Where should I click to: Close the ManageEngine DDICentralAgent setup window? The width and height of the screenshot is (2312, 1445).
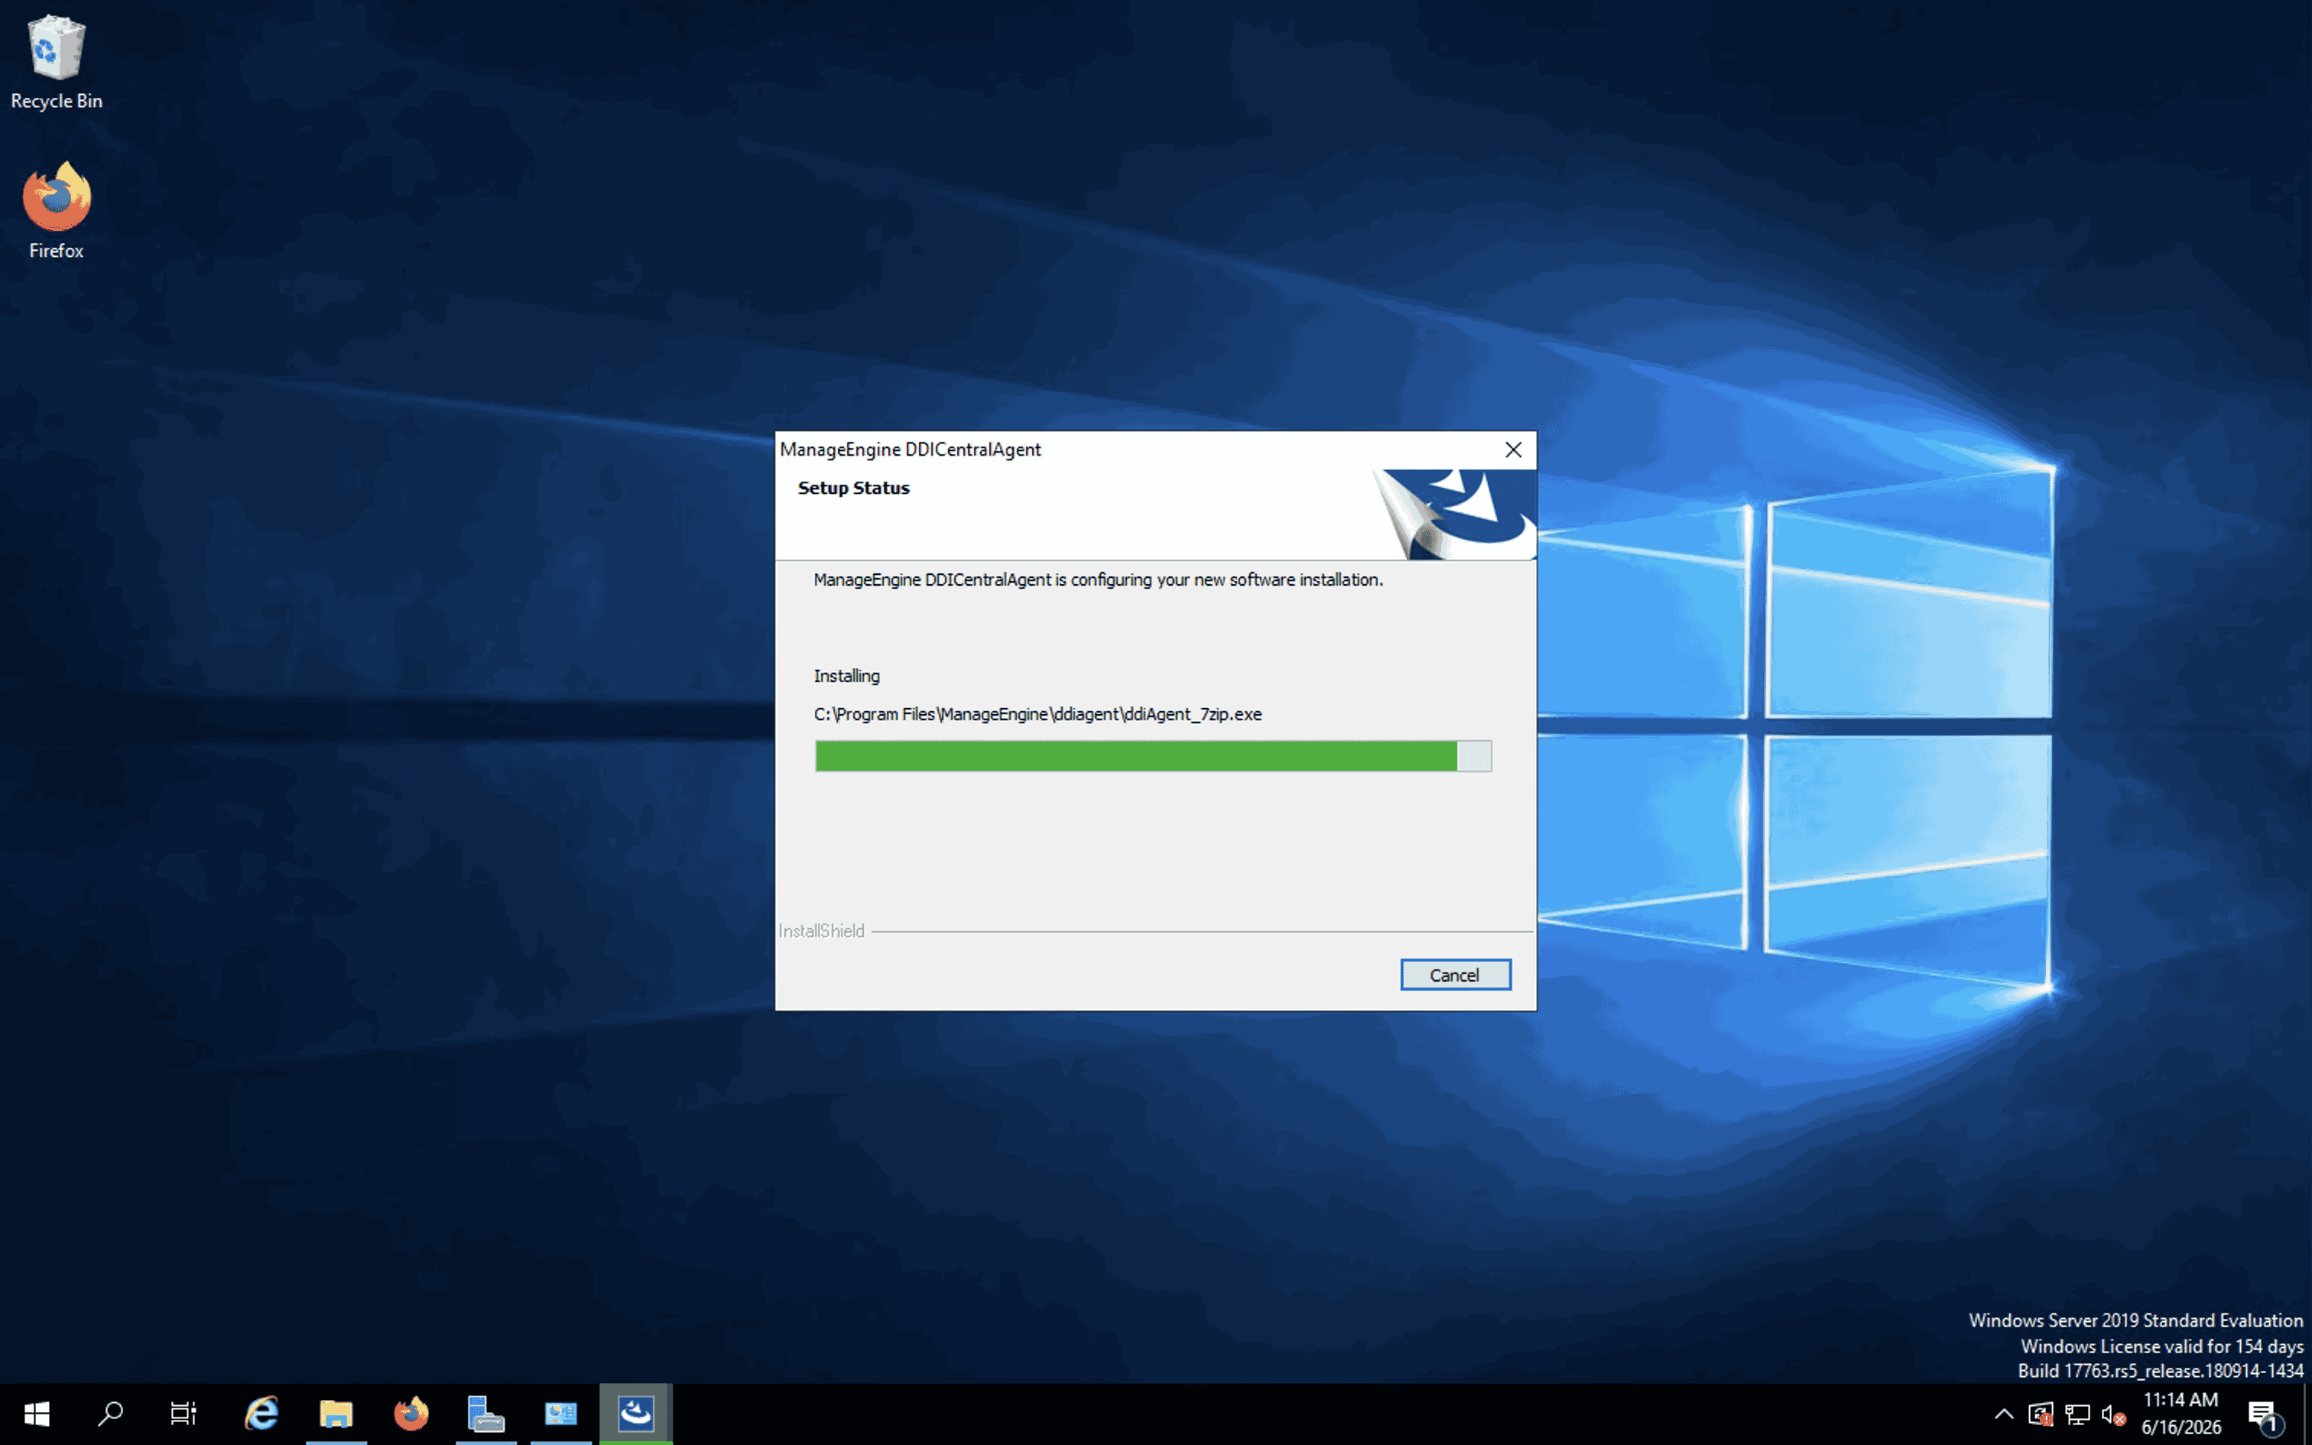click(1513, 450)
